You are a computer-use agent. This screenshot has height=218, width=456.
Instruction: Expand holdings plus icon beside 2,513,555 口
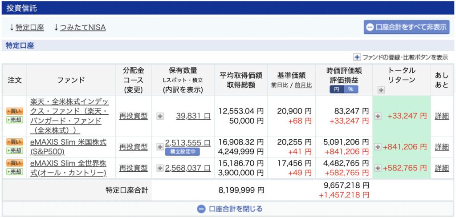(x=160, y=147)
